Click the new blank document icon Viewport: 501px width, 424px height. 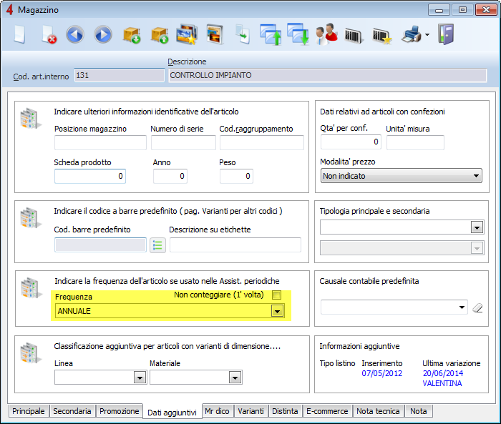(x=20, y=34)
